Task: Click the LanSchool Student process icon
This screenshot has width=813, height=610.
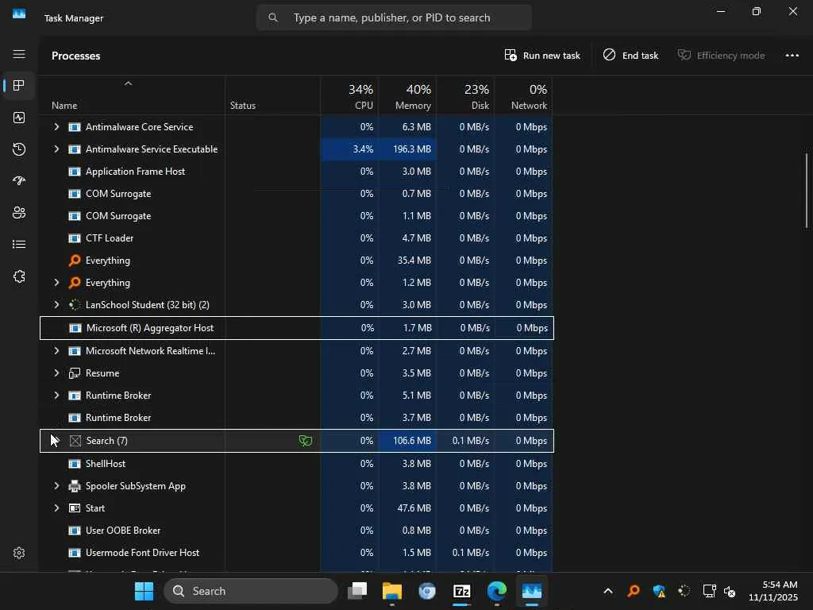Action: (75, 305)
